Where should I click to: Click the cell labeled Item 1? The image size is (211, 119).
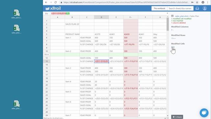[x=72, y=38]
